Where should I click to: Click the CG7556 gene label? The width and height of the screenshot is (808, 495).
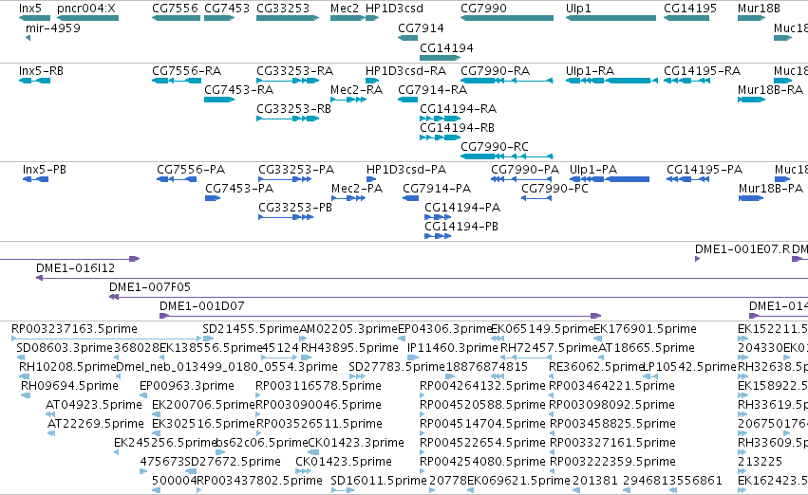176,9
